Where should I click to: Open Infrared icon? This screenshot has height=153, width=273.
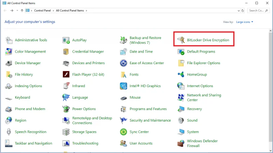(66, 86)
